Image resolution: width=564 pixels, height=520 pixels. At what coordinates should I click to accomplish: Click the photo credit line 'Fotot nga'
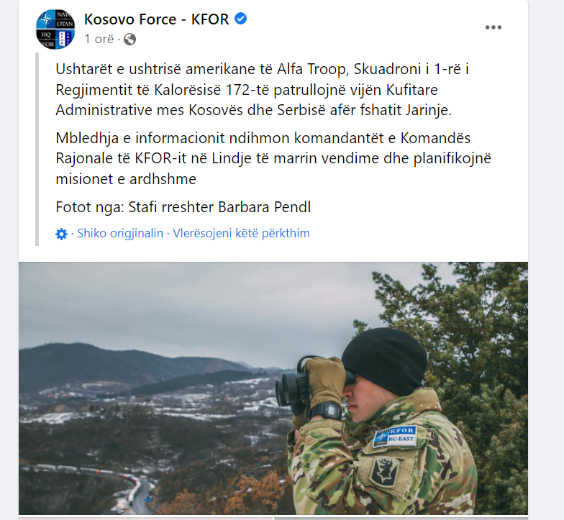point(183,207)
